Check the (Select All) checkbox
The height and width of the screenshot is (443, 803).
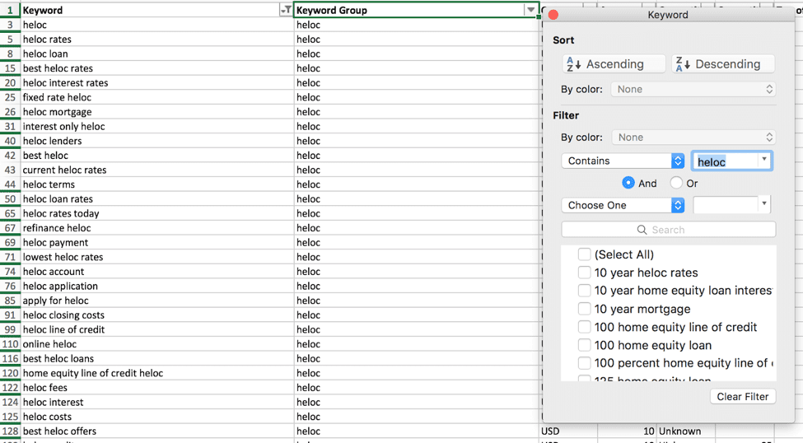pos(584,254)
